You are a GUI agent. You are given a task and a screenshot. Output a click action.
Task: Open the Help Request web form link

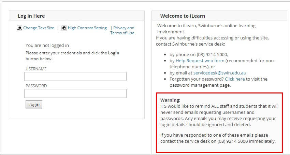(x=200, y=61)
